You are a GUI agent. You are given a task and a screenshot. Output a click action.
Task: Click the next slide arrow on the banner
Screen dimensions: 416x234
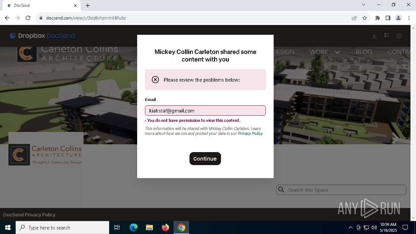pos(395,138)
